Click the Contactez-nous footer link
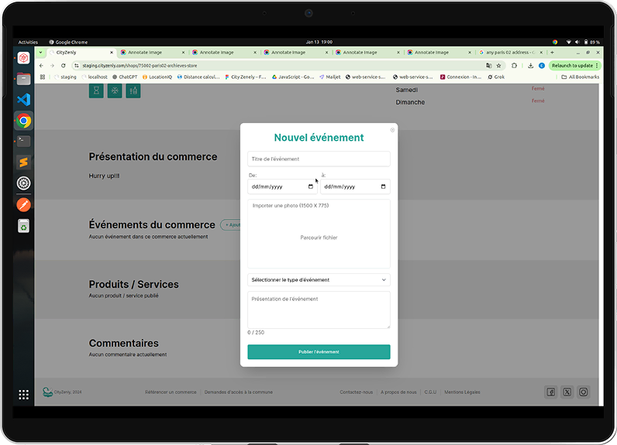Image resolution: width=617 pixels, height=445 pixels. 356,392
